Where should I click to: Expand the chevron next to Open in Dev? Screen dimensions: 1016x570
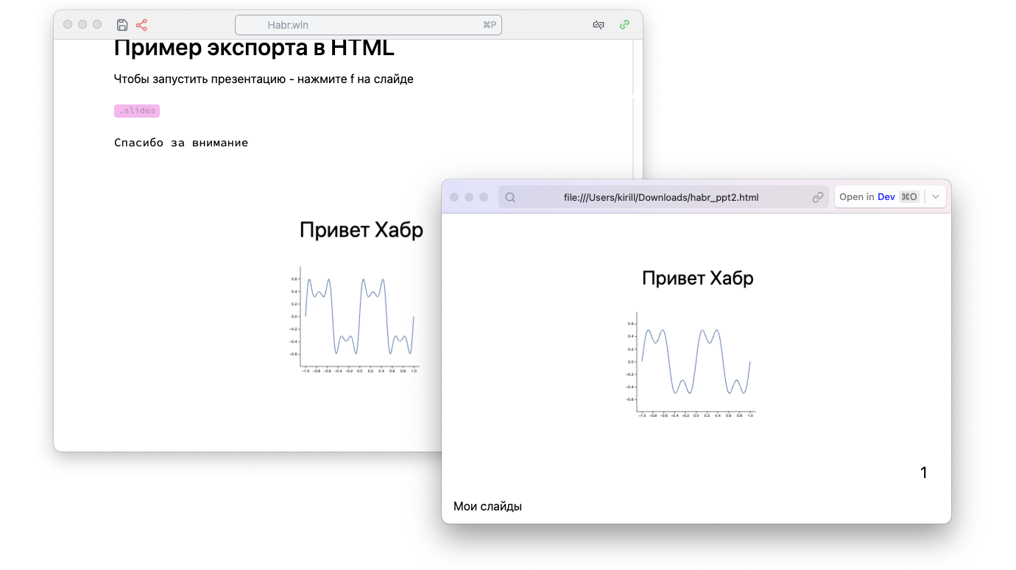pos(935,196)
